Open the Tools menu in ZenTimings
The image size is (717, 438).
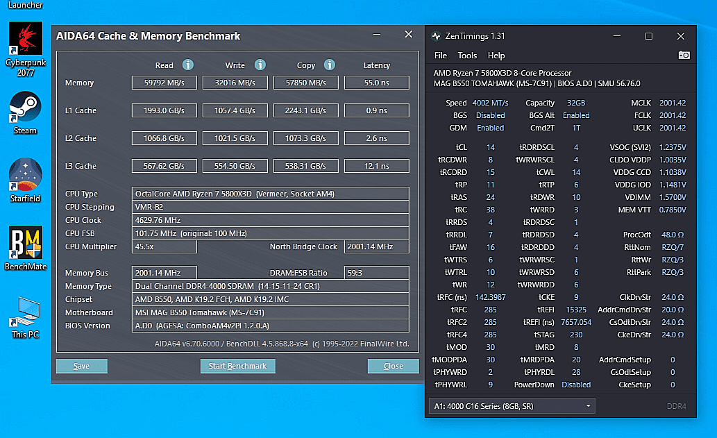467,56
